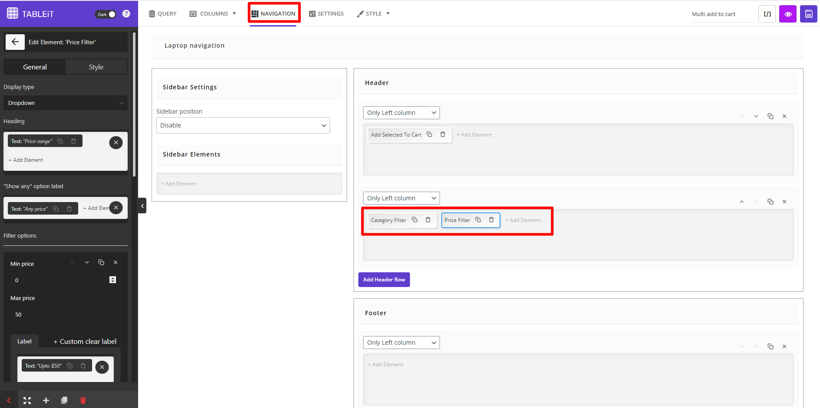Duplicate the Category Filter element

[414, 220]
